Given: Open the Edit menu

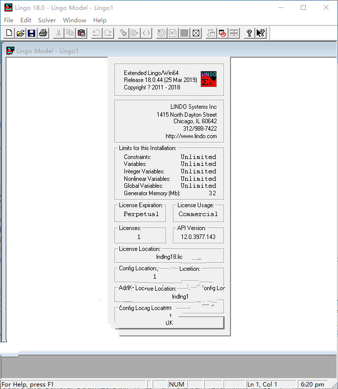Looking at the screenshot, I should coord(26,20).
